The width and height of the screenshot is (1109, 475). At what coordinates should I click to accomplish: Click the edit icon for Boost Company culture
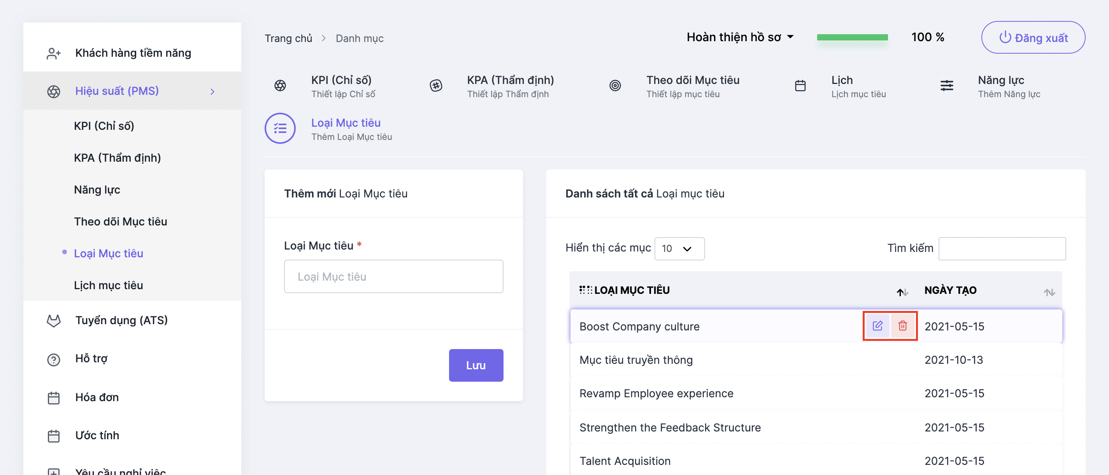(x=877, y=326)
